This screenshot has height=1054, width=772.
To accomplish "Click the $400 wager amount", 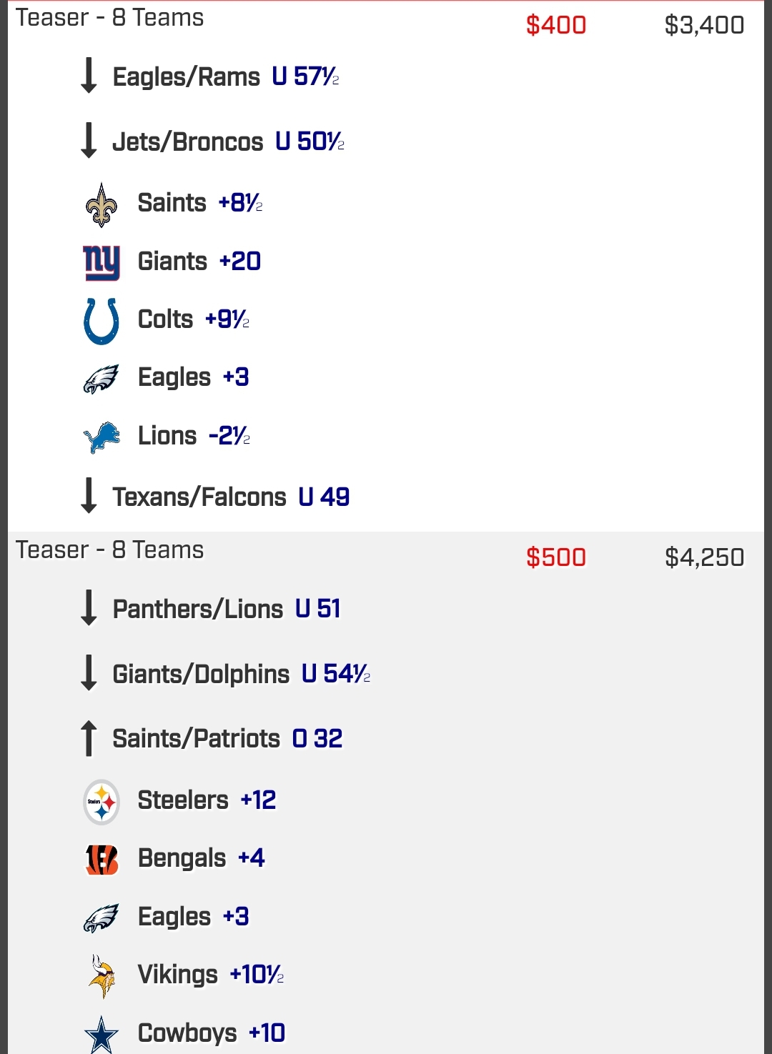I will click(x=556, y=25).
